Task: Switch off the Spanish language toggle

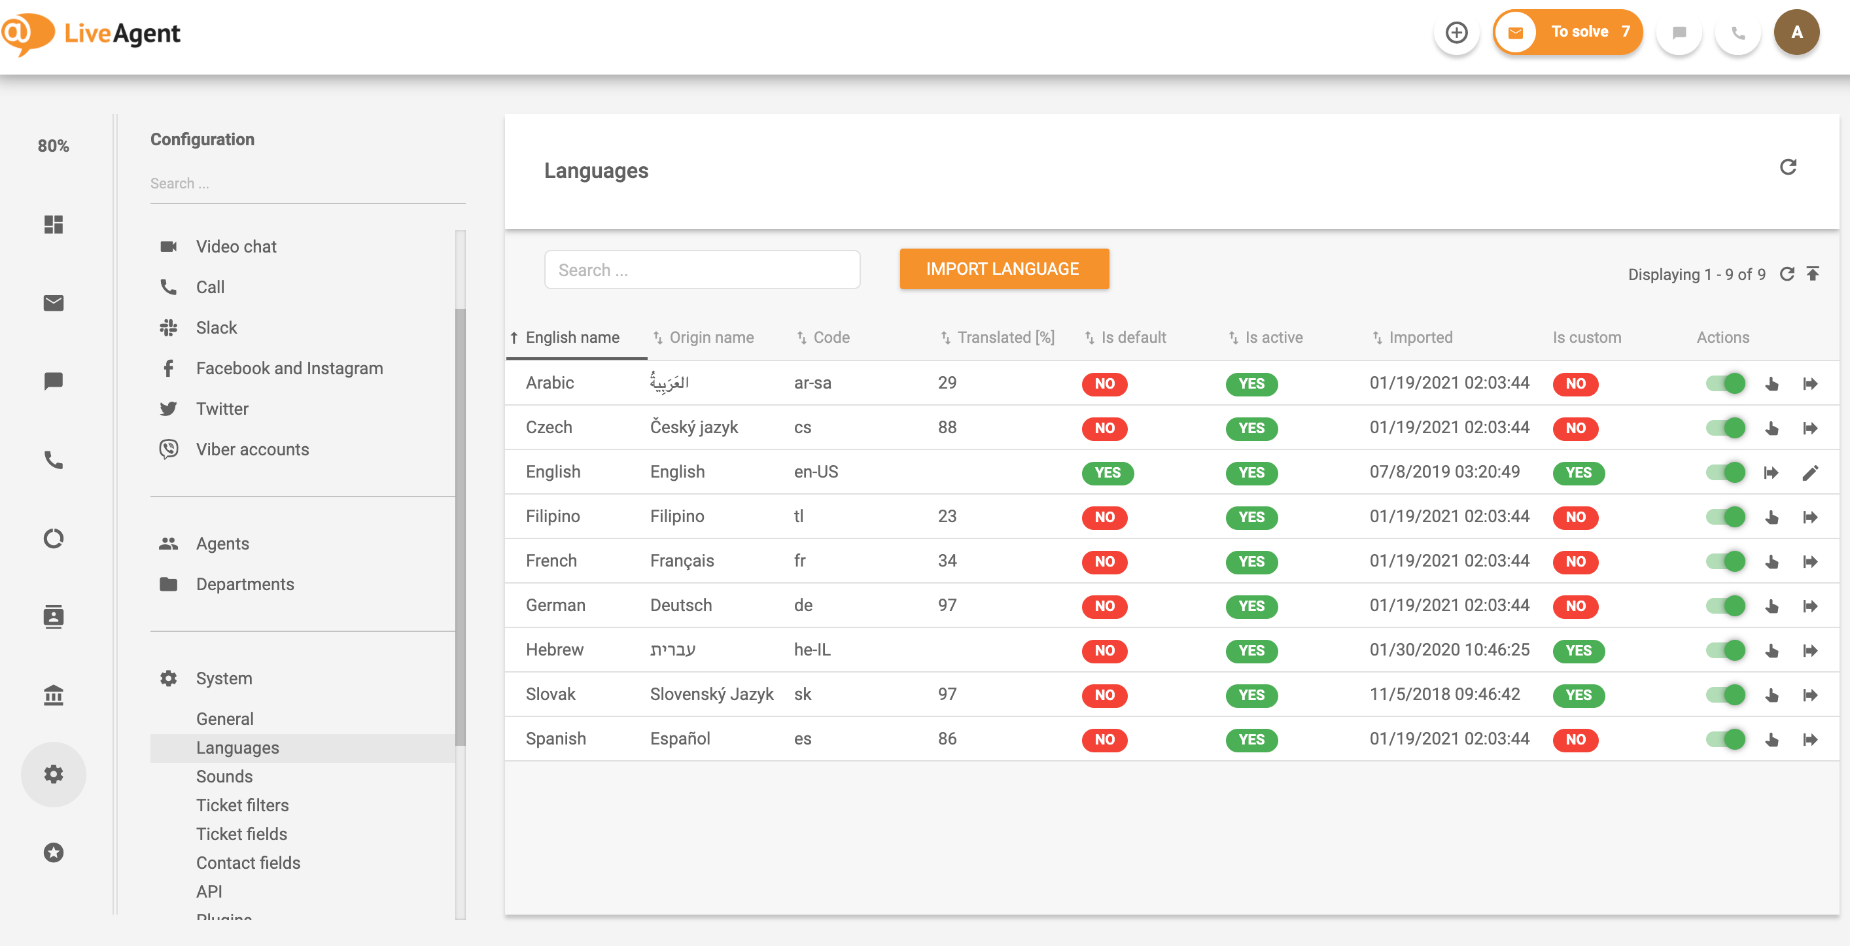Action: (1724, 739)
